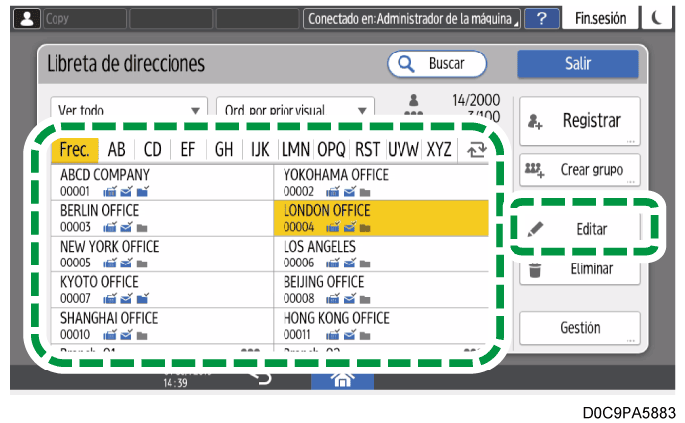
Task: Select the XYZ alphabet tab
Action: pyautogui.click(x=438, y=150)
